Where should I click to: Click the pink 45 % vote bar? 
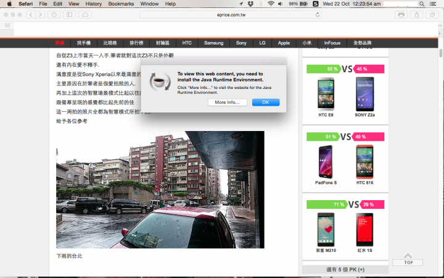[369, 69]
